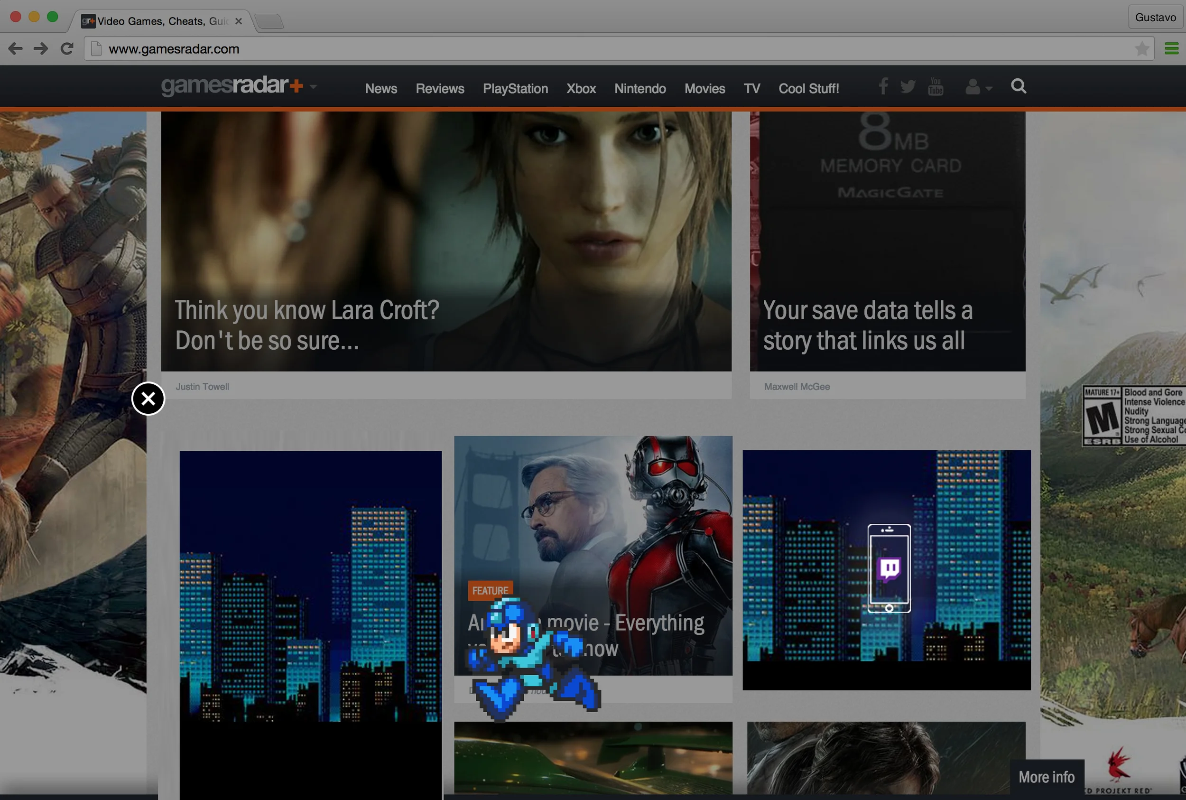Open the Movies section
Screen dimensions: 1186x800
(x=704, y=89)
